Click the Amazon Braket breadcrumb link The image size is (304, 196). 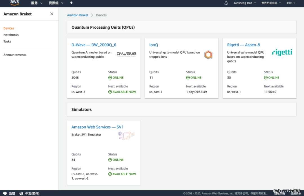(78, 15)
